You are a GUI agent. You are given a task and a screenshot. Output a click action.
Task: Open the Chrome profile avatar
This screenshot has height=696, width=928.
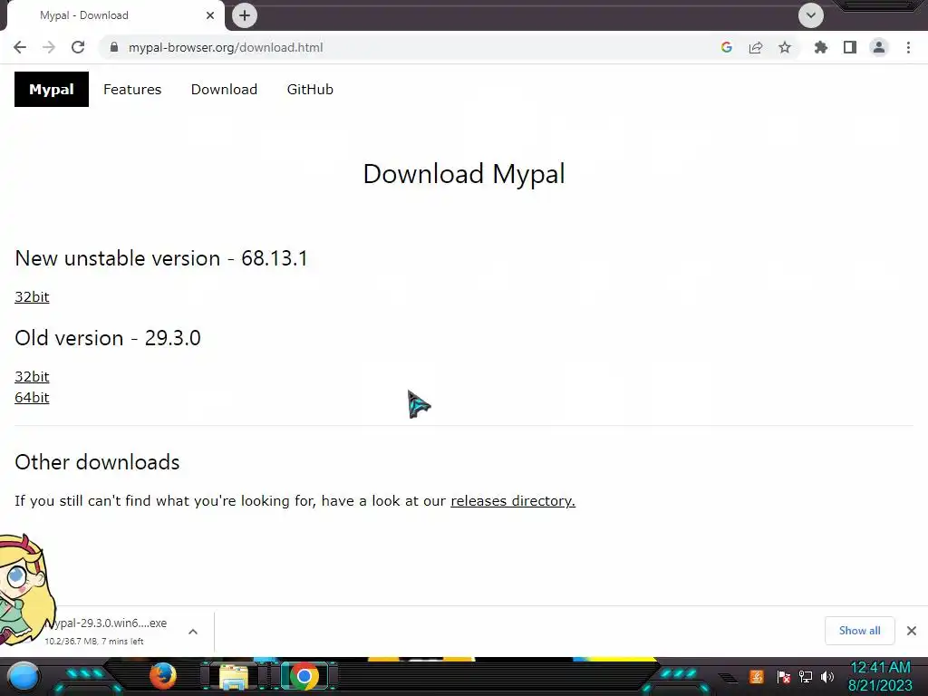879,47
